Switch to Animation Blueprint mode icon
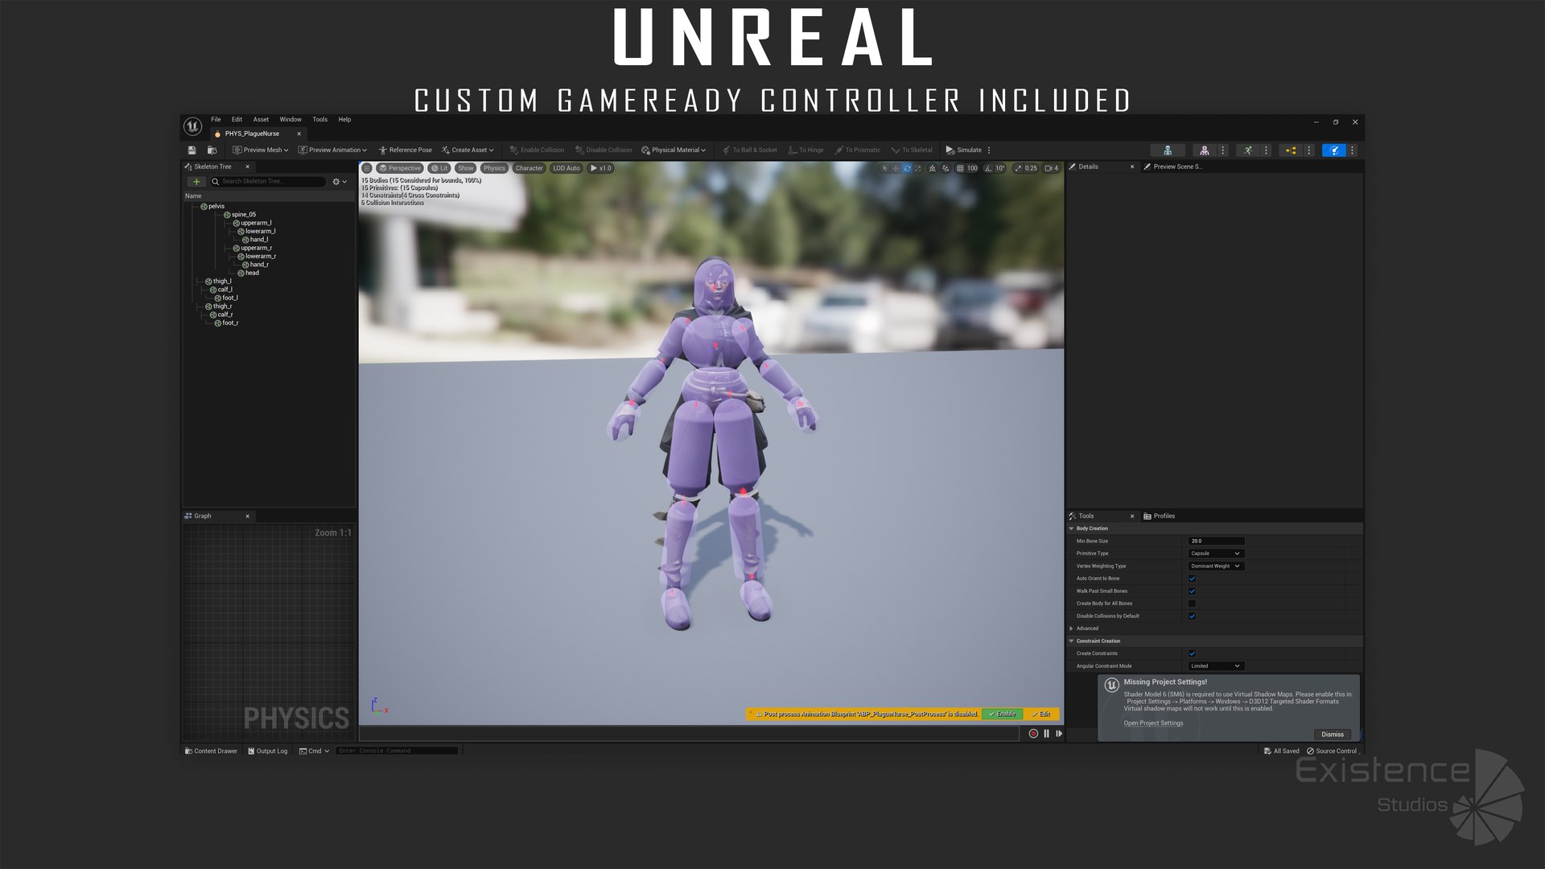 point(1291,150)
